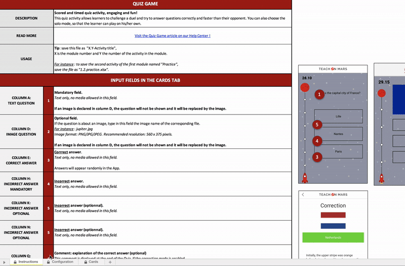Select the COLUMN Q label cell
Viewport: 405px width, 266px height.
(x=21, y=252)
